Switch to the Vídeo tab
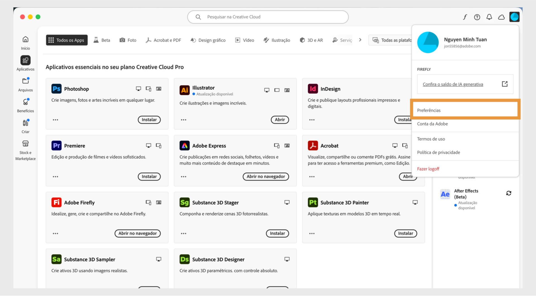Image resolution: width=536 pixels, height=296 pixels. click(x=245, y=40)
